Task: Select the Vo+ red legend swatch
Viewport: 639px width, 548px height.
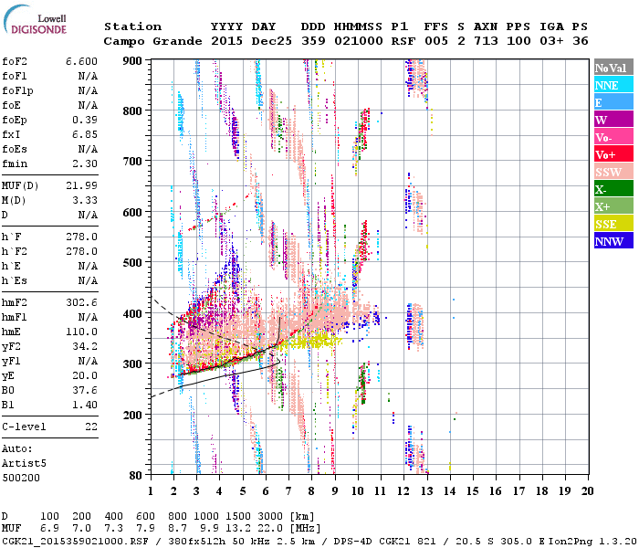Action: coord(613,154)
